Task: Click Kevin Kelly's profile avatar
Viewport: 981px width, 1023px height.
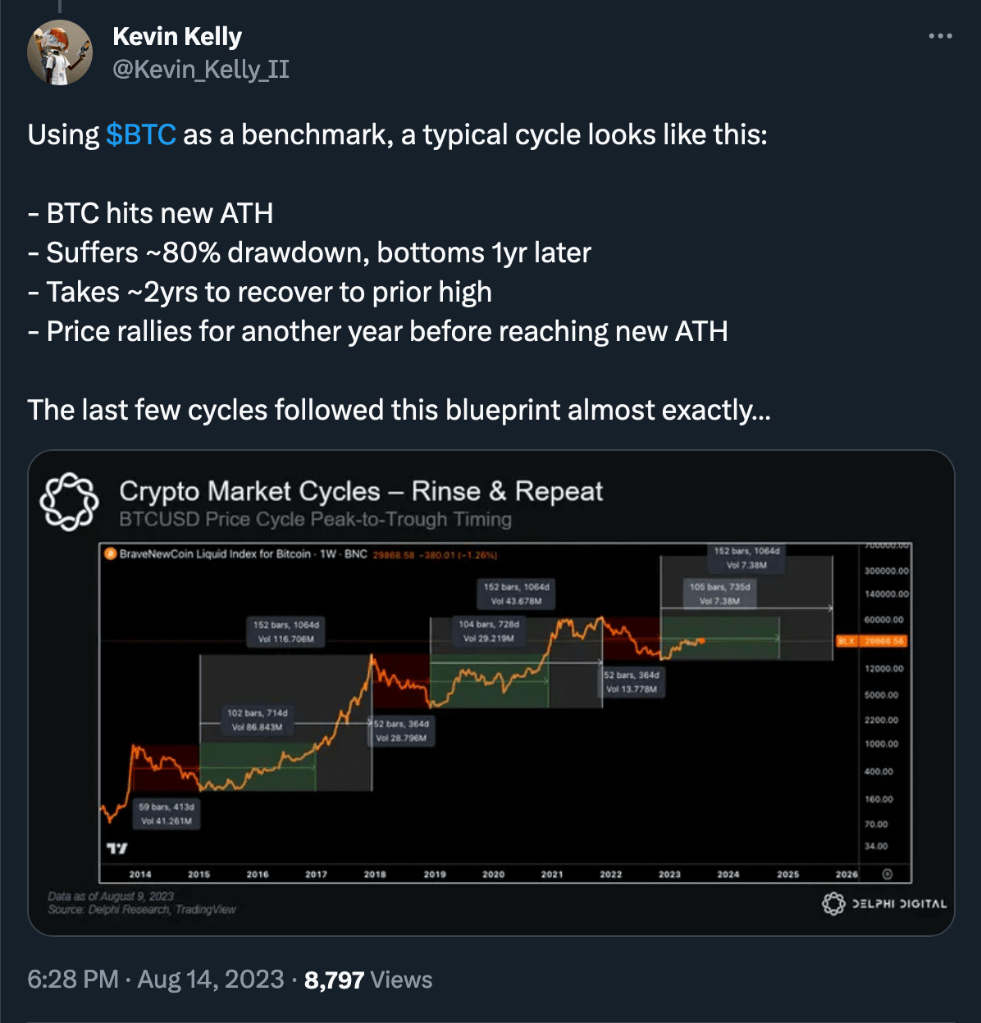Action: pyautogui.click(x=60, y=52)
